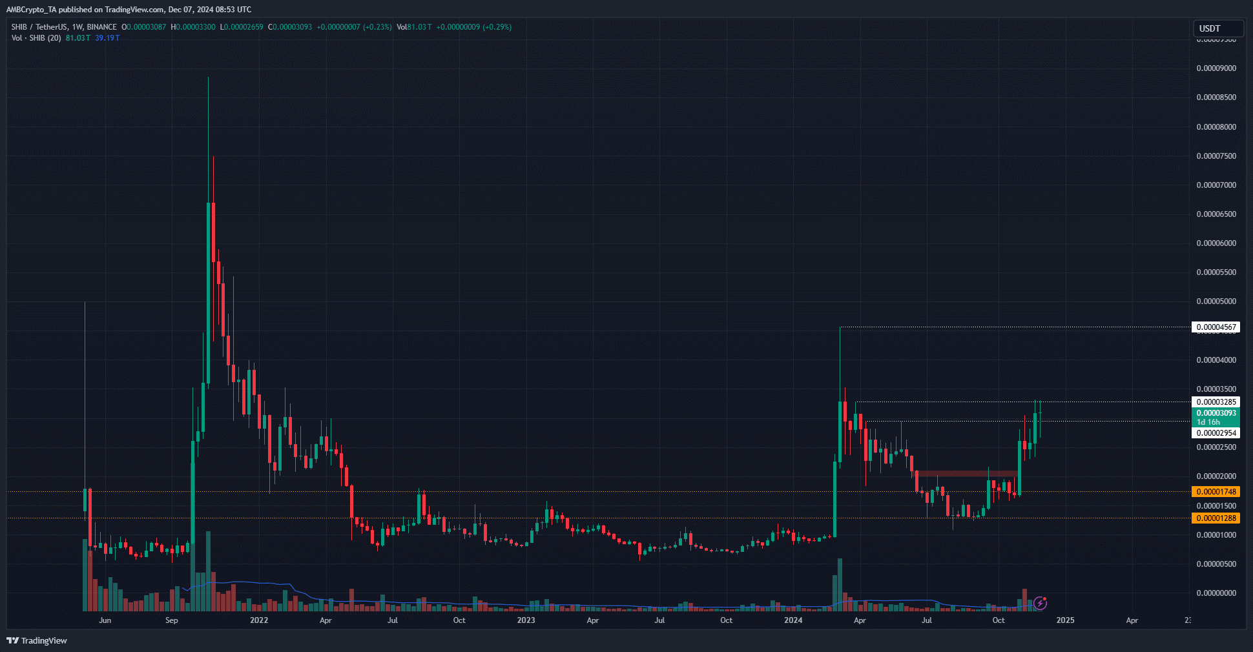Click the 1d 16h countdown label
The width and height of the screenshot is (1253, 652).
click(x=1208, y=422)
